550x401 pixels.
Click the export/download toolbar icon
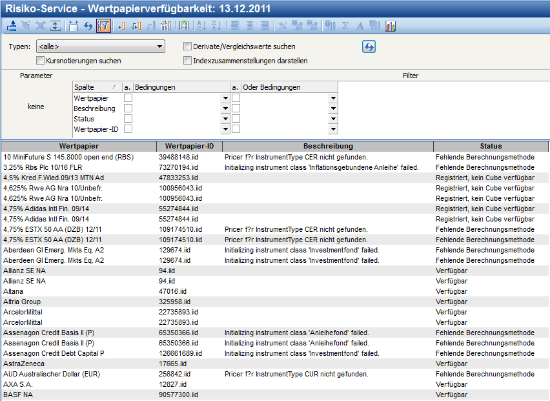(x=11, y=26)
